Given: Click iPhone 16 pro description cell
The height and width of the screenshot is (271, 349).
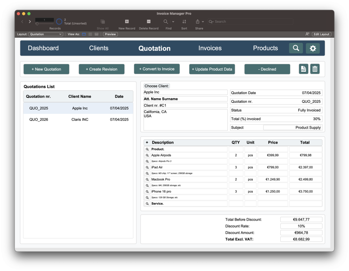Looking at the screenshot, I should [x=189, y=192].
